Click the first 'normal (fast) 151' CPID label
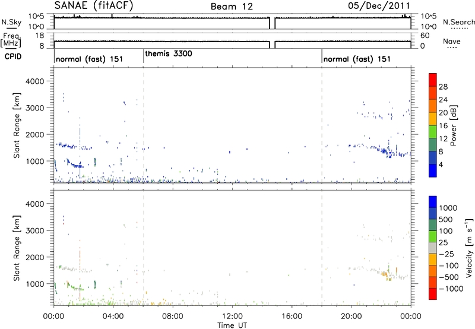Screen dimensions: 475x329 (x=90, y=59)
